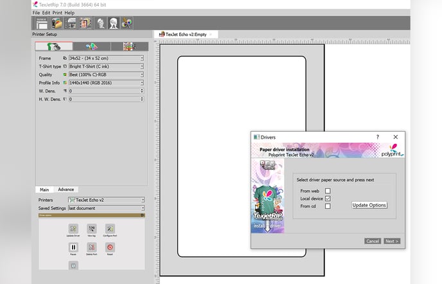Open the Frame dropdown
Viewport: 442px width, 284px height.
tap(106, 58)
